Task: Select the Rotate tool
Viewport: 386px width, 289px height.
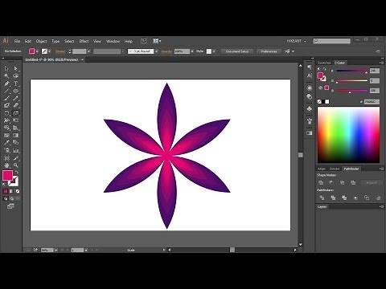Action: coord(6,113)
